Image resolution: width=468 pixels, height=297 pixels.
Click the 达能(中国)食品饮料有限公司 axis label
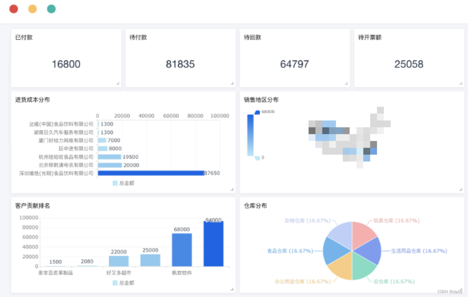tap(61, 124)
